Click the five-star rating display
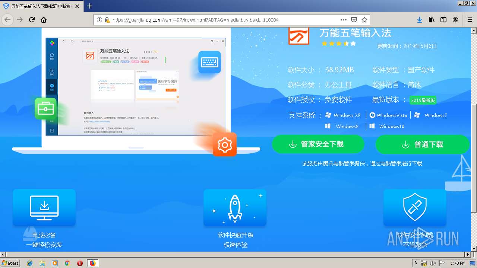Image resolution: width=477 pixels, height=268 pixels. [x=339, y=44]
